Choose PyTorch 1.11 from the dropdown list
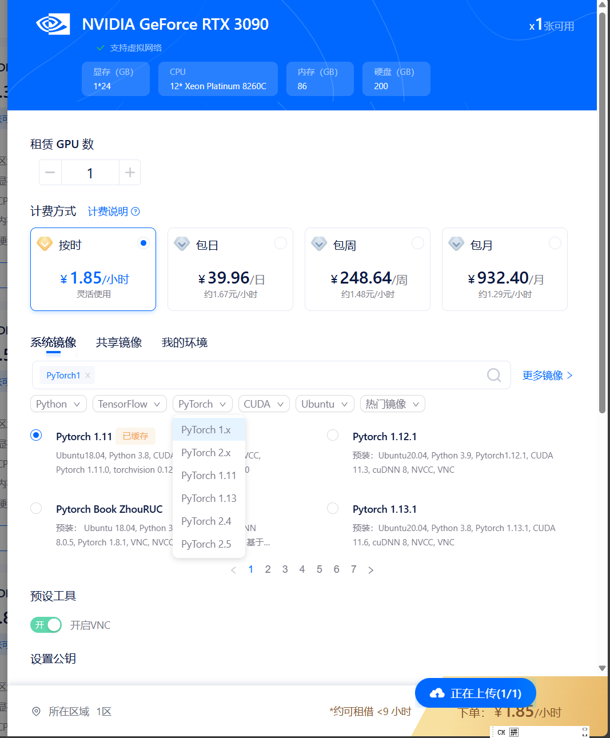The width and height of the screenshot is (610, 738). coord(209,476)
